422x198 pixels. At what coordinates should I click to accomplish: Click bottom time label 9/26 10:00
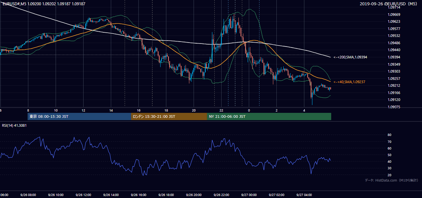56,195
